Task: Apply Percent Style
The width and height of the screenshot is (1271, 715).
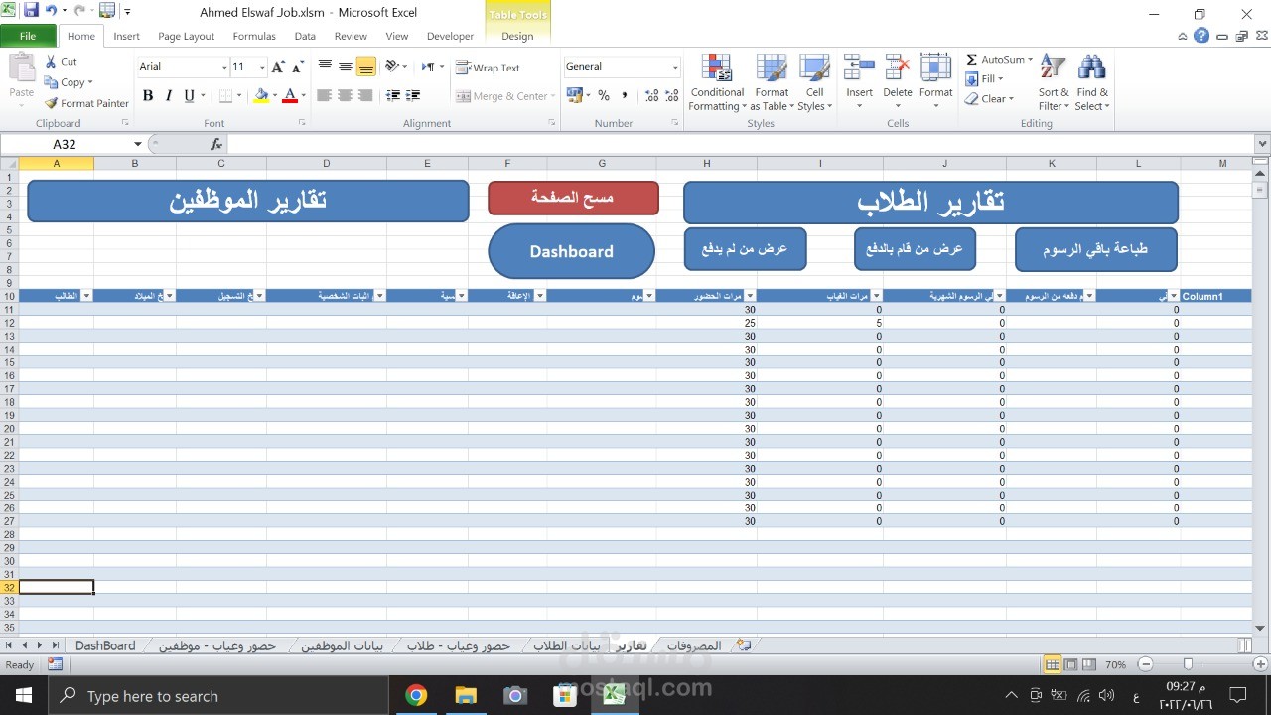Action: (603, 96)
